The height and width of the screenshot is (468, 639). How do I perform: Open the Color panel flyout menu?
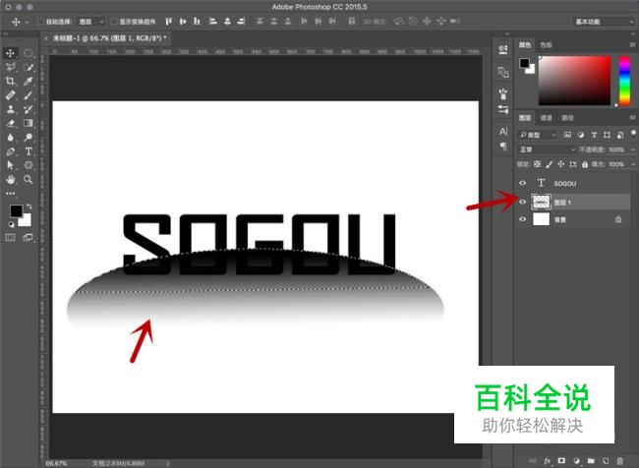click(632, 44)
